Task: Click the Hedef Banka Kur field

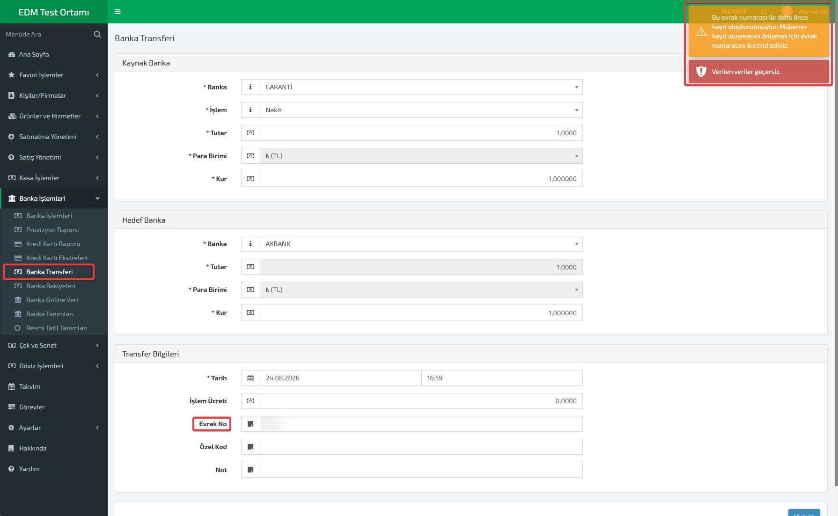Action: (421, 313)
